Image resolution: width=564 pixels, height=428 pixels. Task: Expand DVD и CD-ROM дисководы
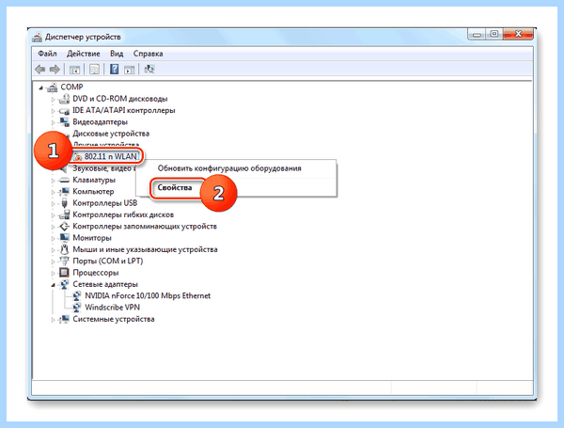(53, 100)
